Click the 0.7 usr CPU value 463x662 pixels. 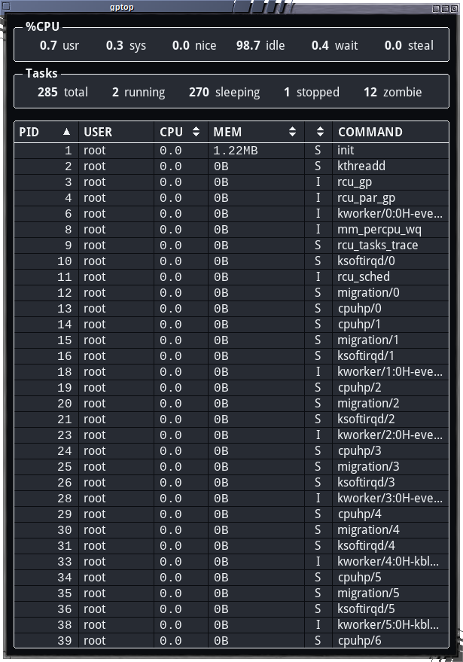[x=59, y=46]
